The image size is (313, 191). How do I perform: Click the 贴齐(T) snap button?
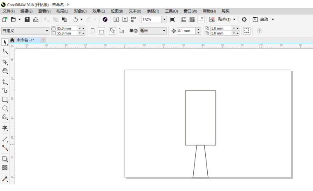coord(224,19)
